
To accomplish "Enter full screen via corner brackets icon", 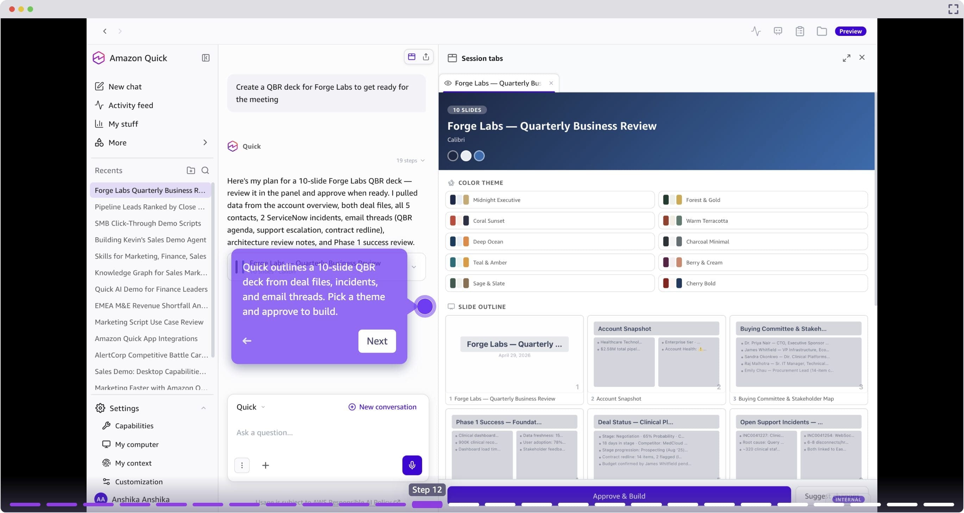I will [953, 9].
